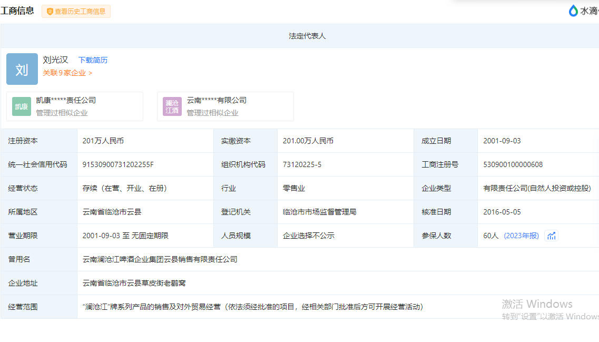Select the 经营范围 business scope description
The height and width of the screenshot is (342, 599).
click(x=253, y=307)
